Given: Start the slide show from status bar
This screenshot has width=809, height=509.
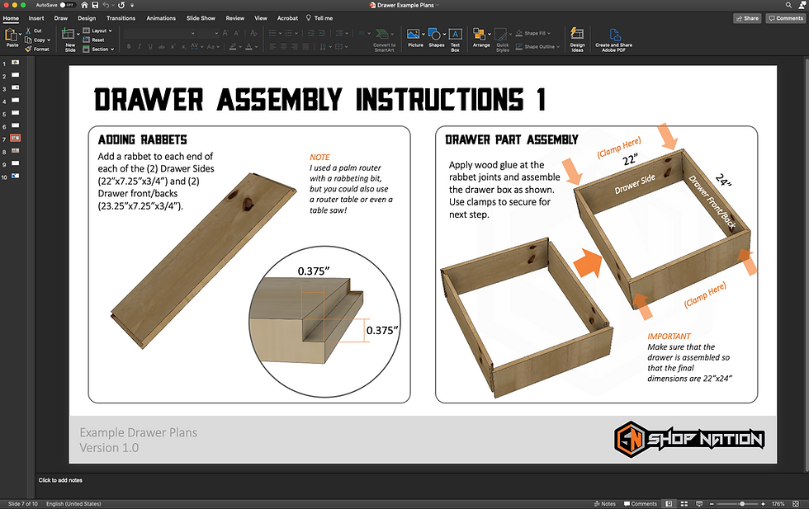Looking at the screenshot, I should click(699, 504).
